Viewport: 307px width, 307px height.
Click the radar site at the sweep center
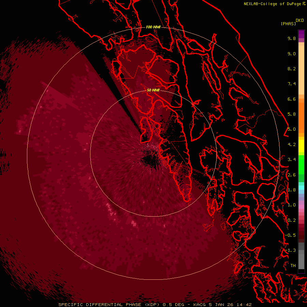coord(153,154)
